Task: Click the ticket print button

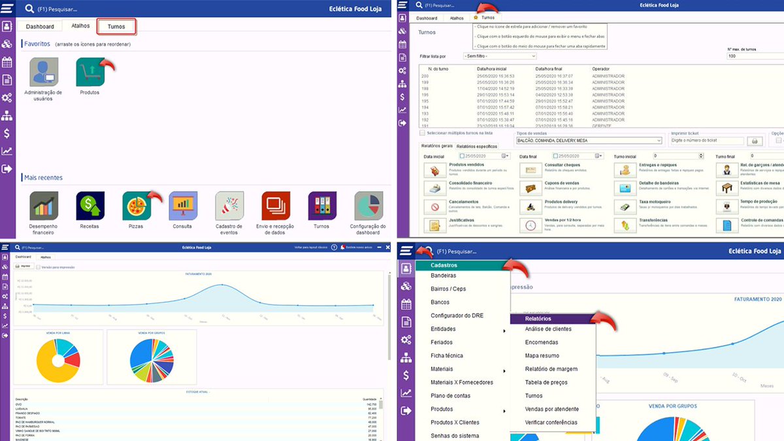Action: tap(755, 141)
